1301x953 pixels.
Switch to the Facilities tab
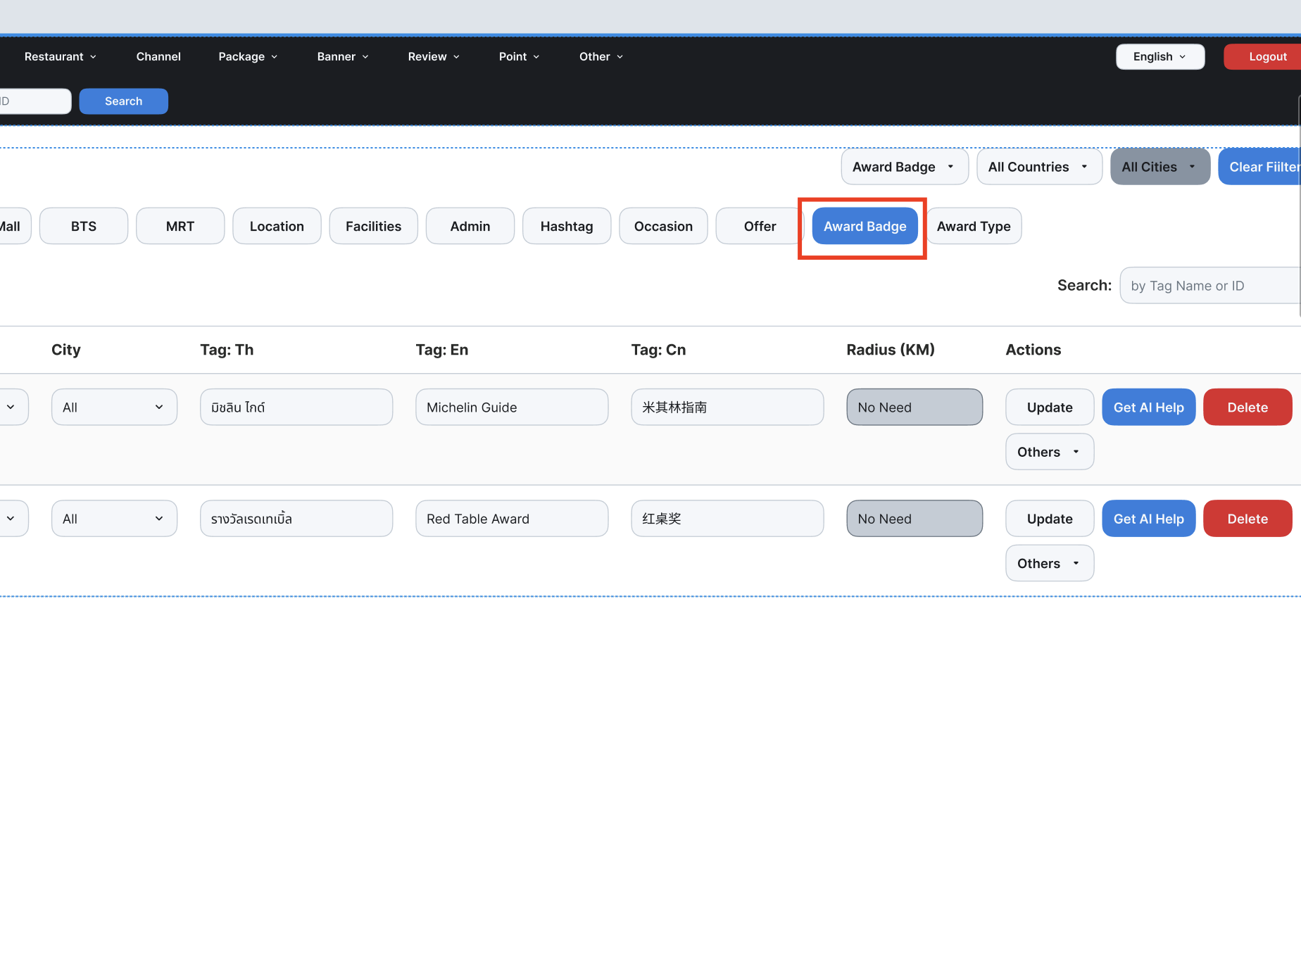pyautogui.click(x=373, y=226)
